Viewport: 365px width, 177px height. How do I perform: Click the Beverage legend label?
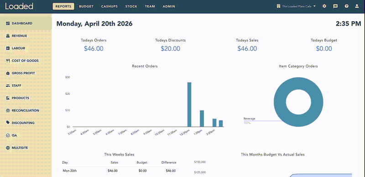tap(249, 119)
